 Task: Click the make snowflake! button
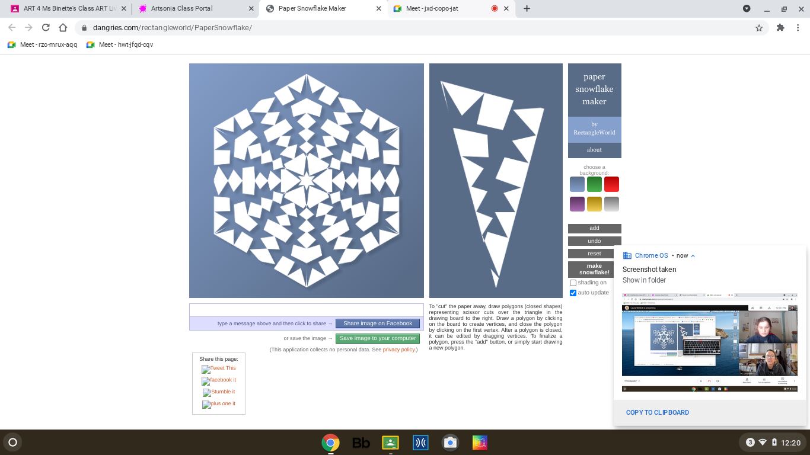pyautogui.click(x=594, y=269)
